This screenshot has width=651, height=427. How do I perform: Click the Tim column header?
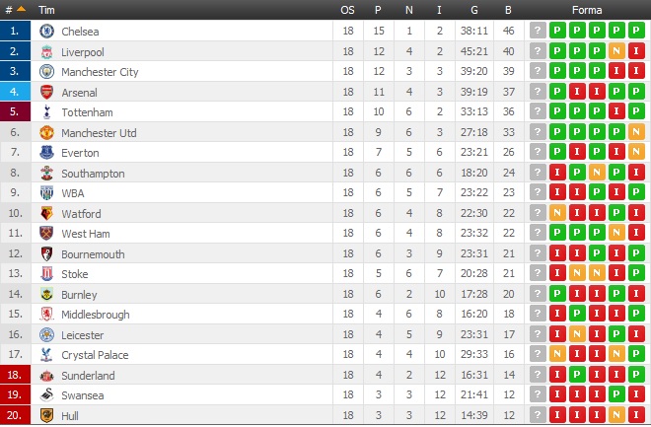[x=47, y=9]
